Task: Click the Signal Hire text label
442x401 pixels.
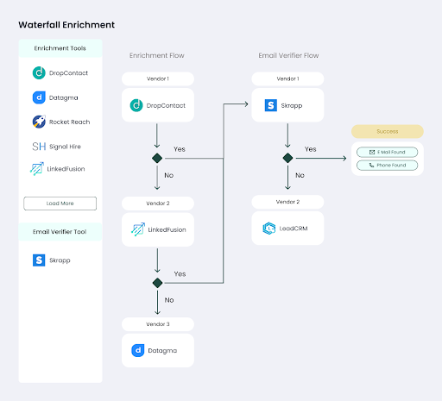Action: (x=65, y=147)
